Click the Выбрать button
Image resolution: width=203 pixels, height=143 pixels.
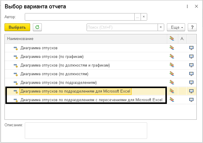[x=17, y=27]
